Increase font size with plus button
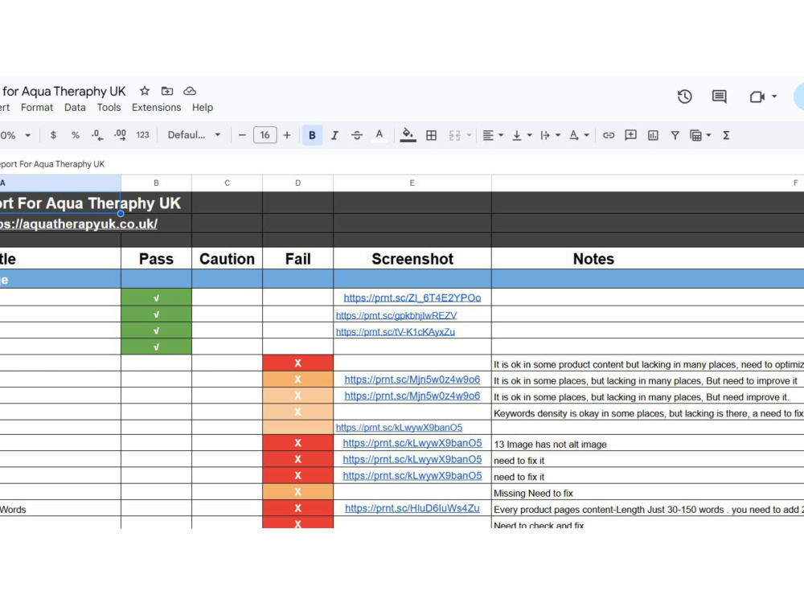The width and height of the screenshot is (804, 603). [x=287, y=135]
